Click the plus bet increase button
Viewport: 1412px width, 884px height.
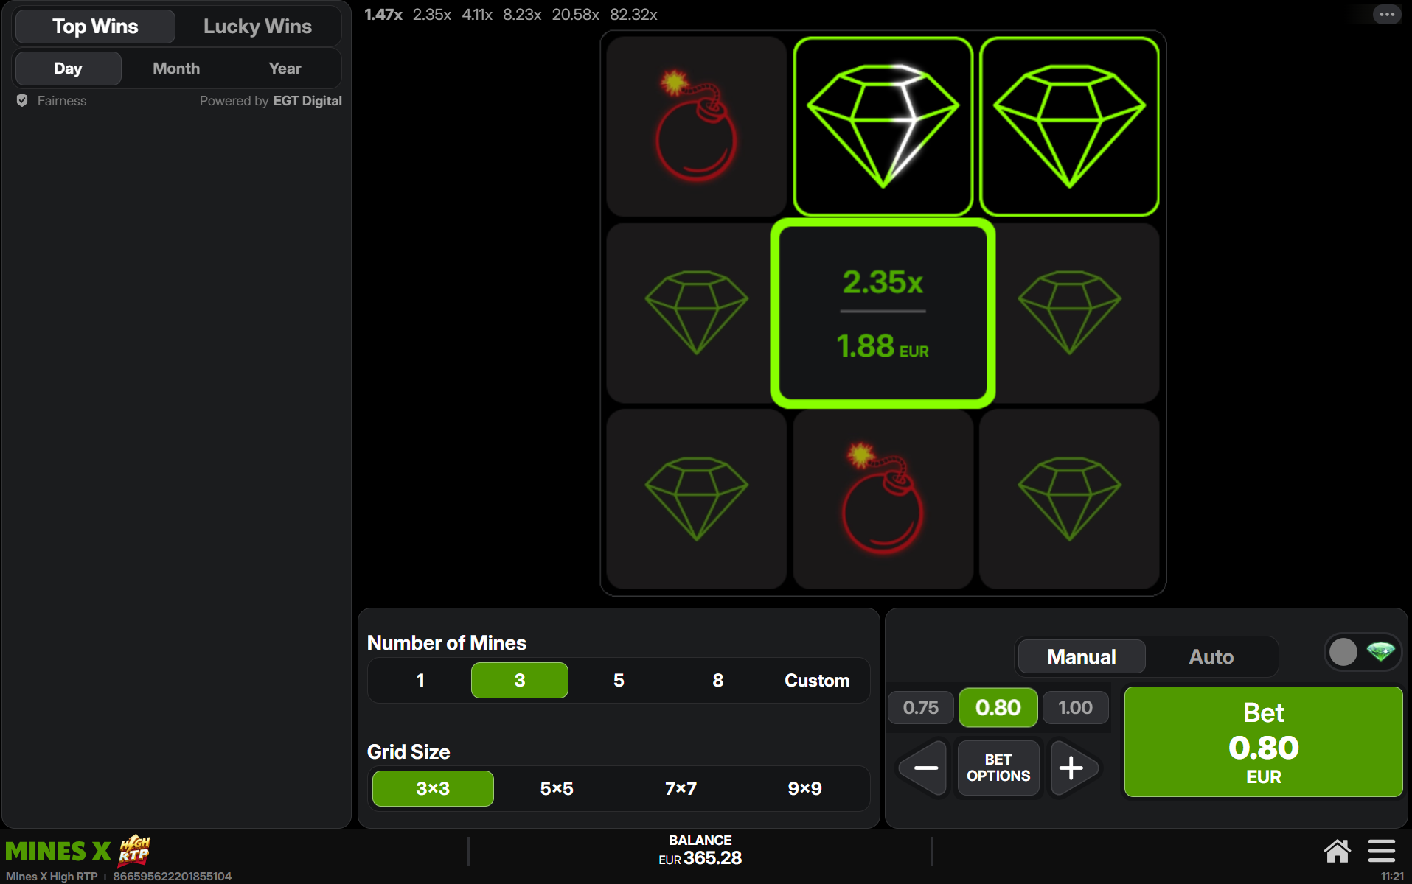coord(1072,768)
